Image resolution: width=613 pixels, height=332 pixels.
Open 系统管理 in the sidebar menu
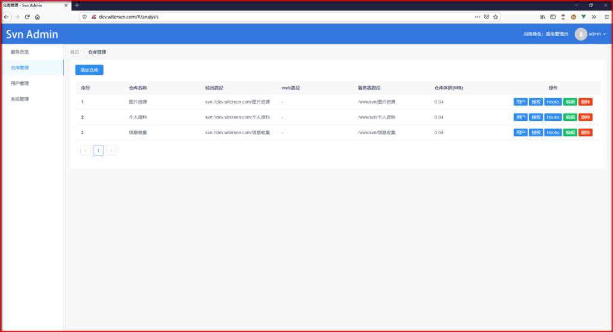[20, 99]
